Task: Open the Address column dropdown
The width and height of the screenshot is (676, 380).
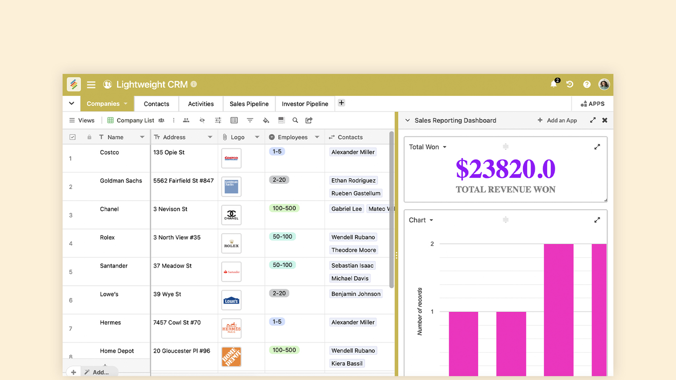Action: [210, 137]
